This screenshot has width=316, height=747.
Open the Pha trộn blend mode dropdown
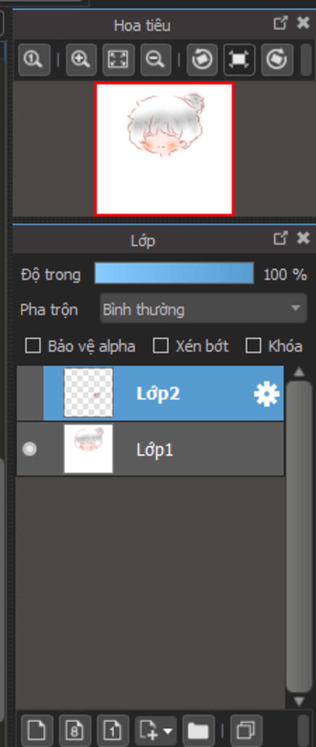click(203, 308)
